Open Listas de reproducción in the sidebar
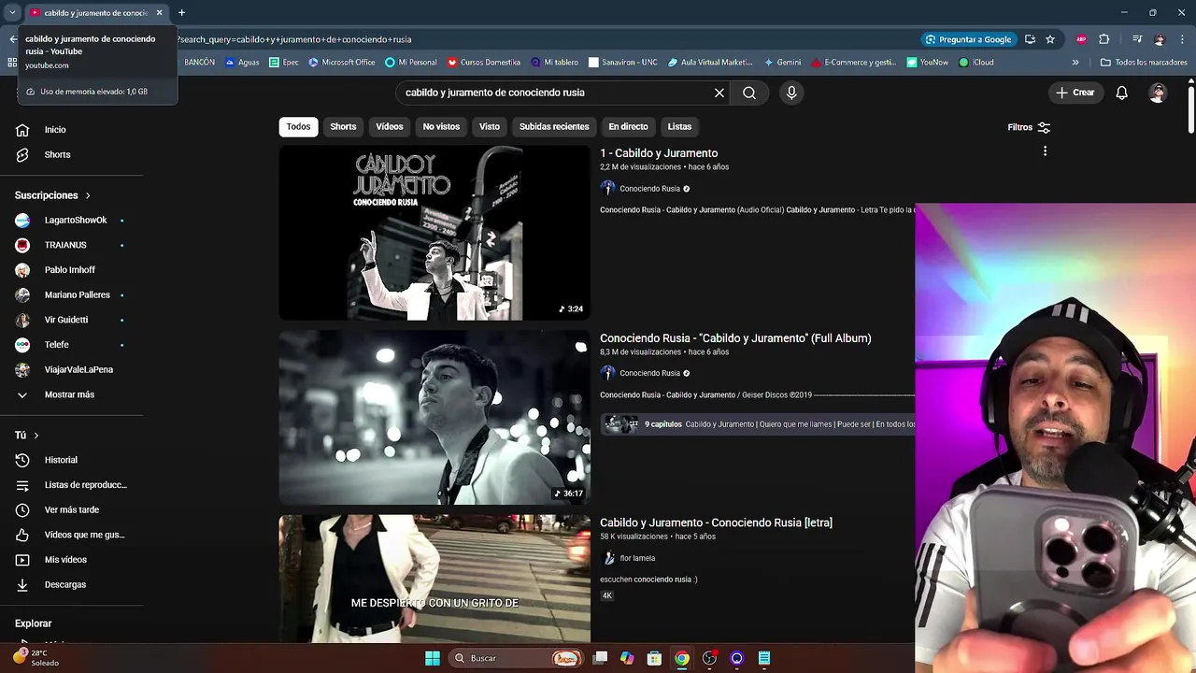The height and width of the screenshot is (673, 1196). point(71,485)
